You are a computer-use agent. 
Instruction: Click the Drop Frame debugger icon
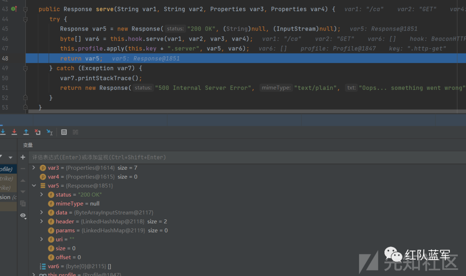tap(38, 132)
